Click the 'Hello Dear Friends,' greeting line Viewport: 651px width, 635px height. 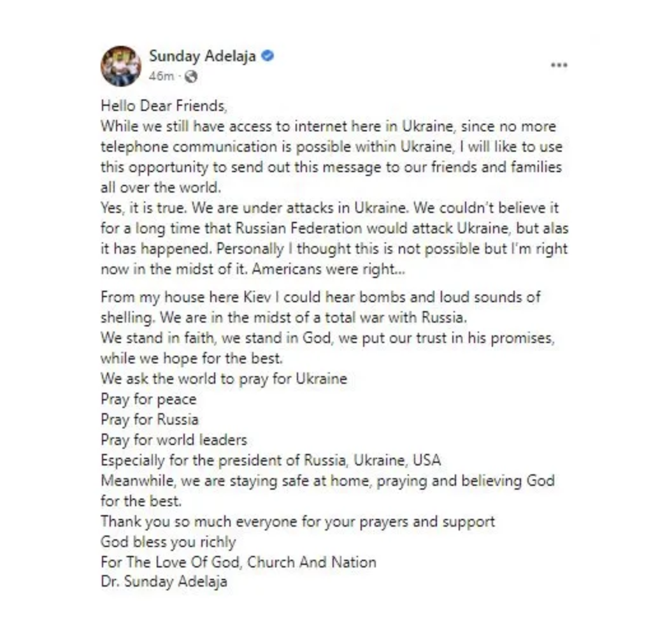pos(164,106)
